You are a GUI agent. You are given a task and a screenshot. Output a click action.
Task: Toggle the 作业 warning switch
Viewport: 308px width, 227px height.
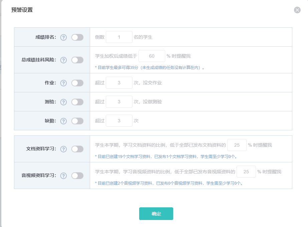77,83
